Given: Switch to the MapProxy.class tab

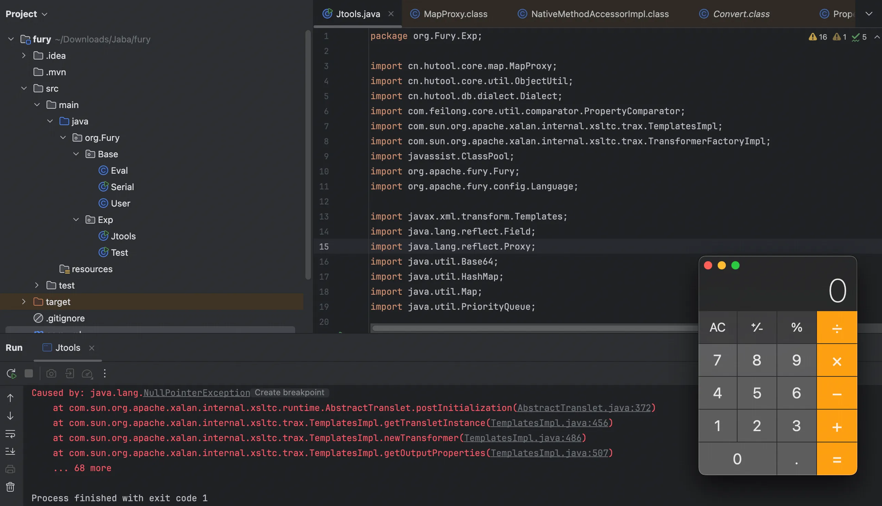Looking at the screenshot, I should [455, 14].
